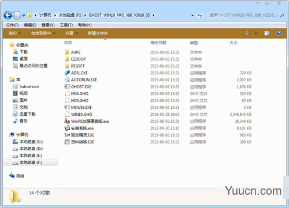Open the 文件(F) menu

click(x=12, y=25)
